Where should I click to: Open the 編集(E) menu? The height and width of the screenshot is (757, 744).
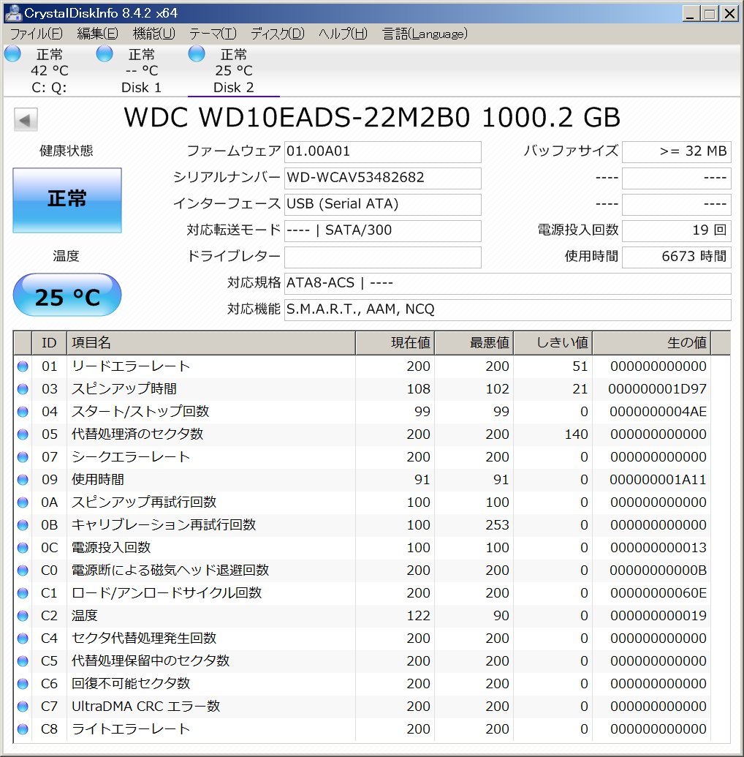pyautogui.click(x=97, y=34)
